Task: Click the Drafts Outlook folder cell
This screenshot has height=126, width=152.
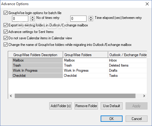Action: (127, 70)
